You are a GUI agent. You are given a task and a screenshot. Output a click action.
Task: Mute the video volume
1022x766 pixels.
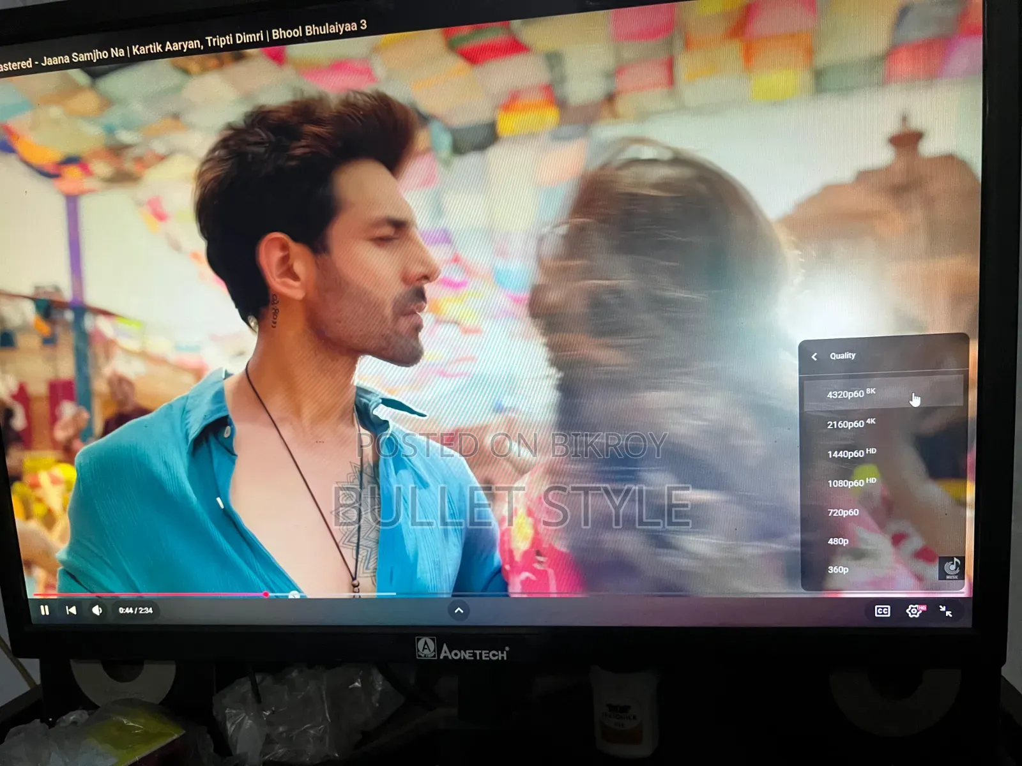[97, 610]
